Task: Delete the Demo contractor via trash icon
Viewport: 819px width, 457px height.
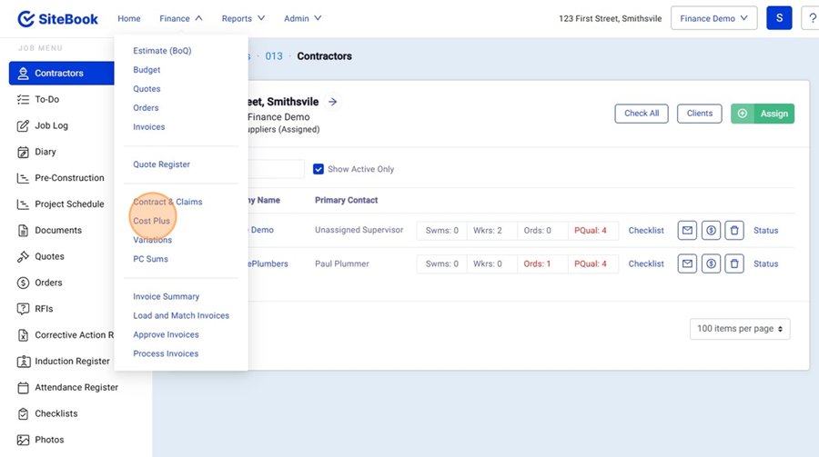Action: coord(734,231)
